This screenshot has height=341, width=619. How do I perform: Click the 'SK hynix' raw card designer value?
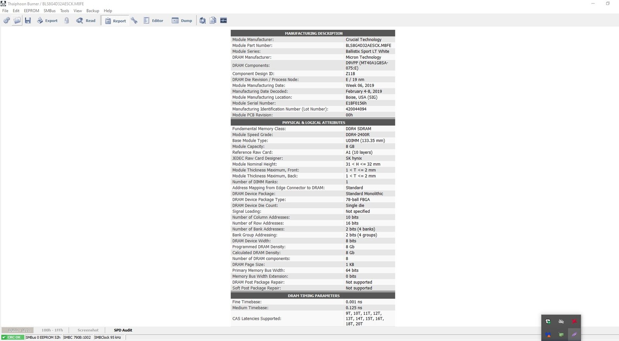pyautogui.click(x=354, y=158)
